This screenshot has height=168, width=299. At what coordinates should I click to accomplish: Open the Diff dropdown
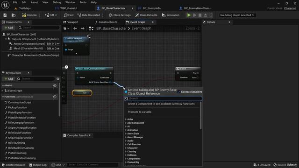(x=51, y=15)
